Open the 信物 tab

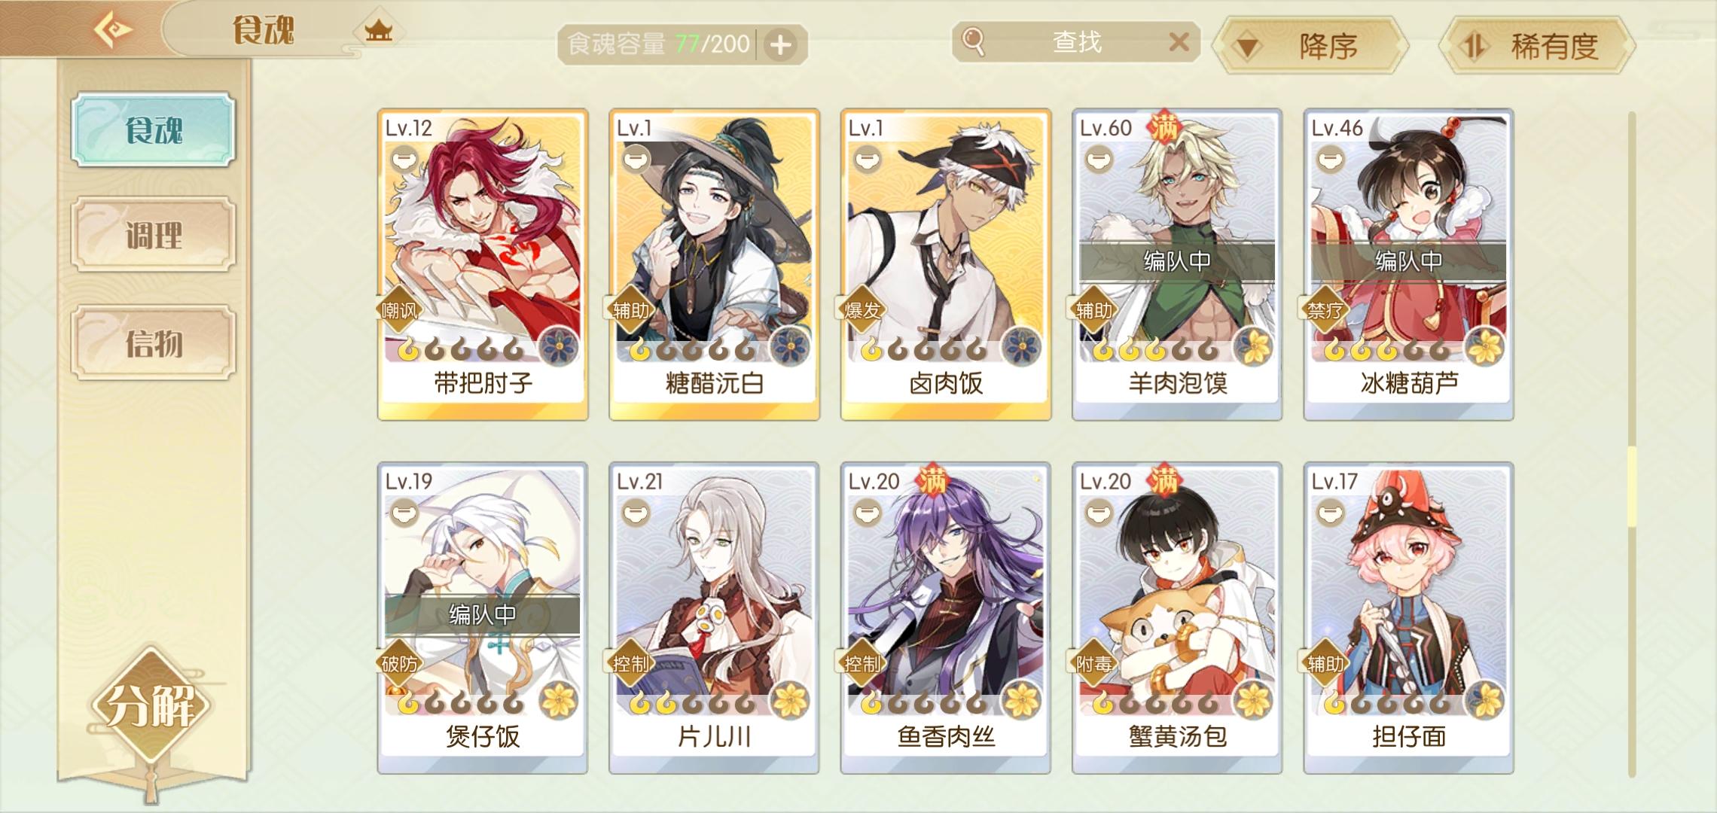pos(154,343)
